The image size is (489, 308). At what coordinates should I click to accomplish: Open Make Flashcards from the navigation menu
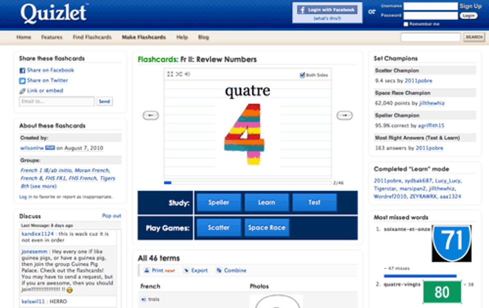click(144, 37)
